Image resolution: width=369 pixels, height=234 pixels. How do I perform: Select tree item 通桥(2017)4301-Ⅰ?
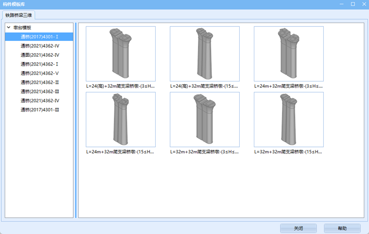pos(39,37)
